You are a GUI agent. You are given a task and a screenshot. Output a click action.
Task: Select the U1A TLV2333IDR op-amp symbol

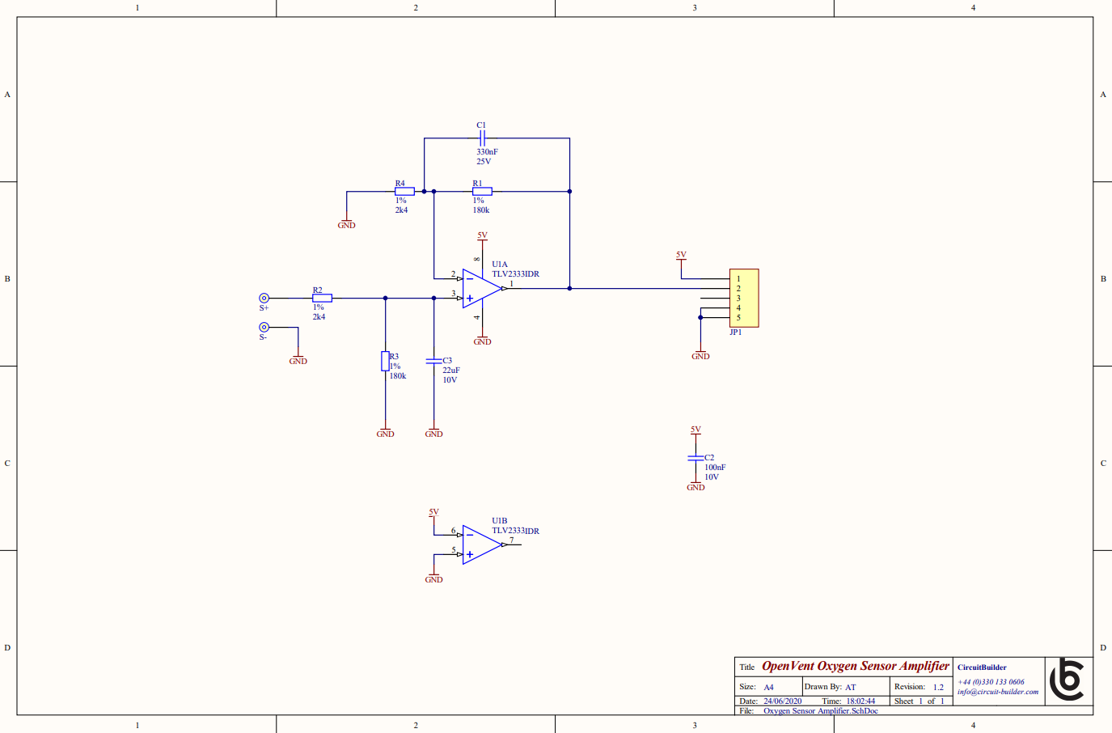coord(479,288)
